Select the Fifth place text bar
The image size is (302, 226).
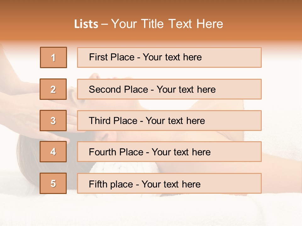[169, 183]
